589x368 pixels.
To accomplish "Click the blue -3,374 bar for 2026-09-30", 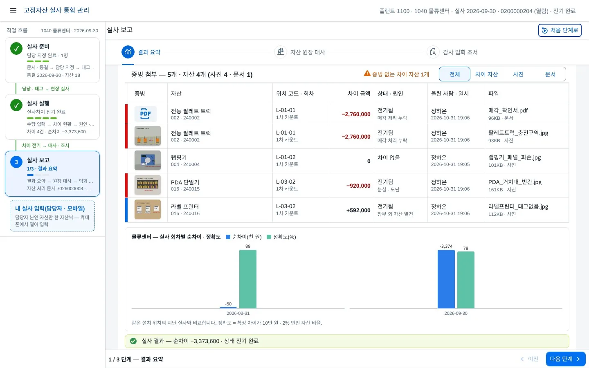I will click(x=446, y=279).
